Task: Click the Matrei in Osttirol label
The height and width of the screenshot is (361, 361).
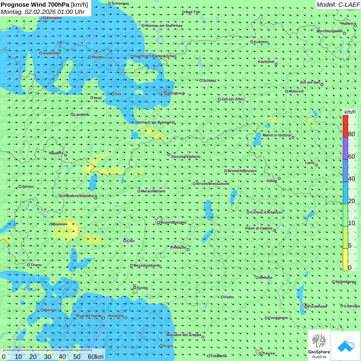Action: tap(277, 135)
